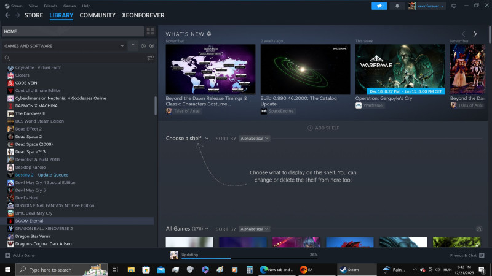Click Windows taskbar search box
The width and height of the screenshot is (492, 276).
click(61, 269)
